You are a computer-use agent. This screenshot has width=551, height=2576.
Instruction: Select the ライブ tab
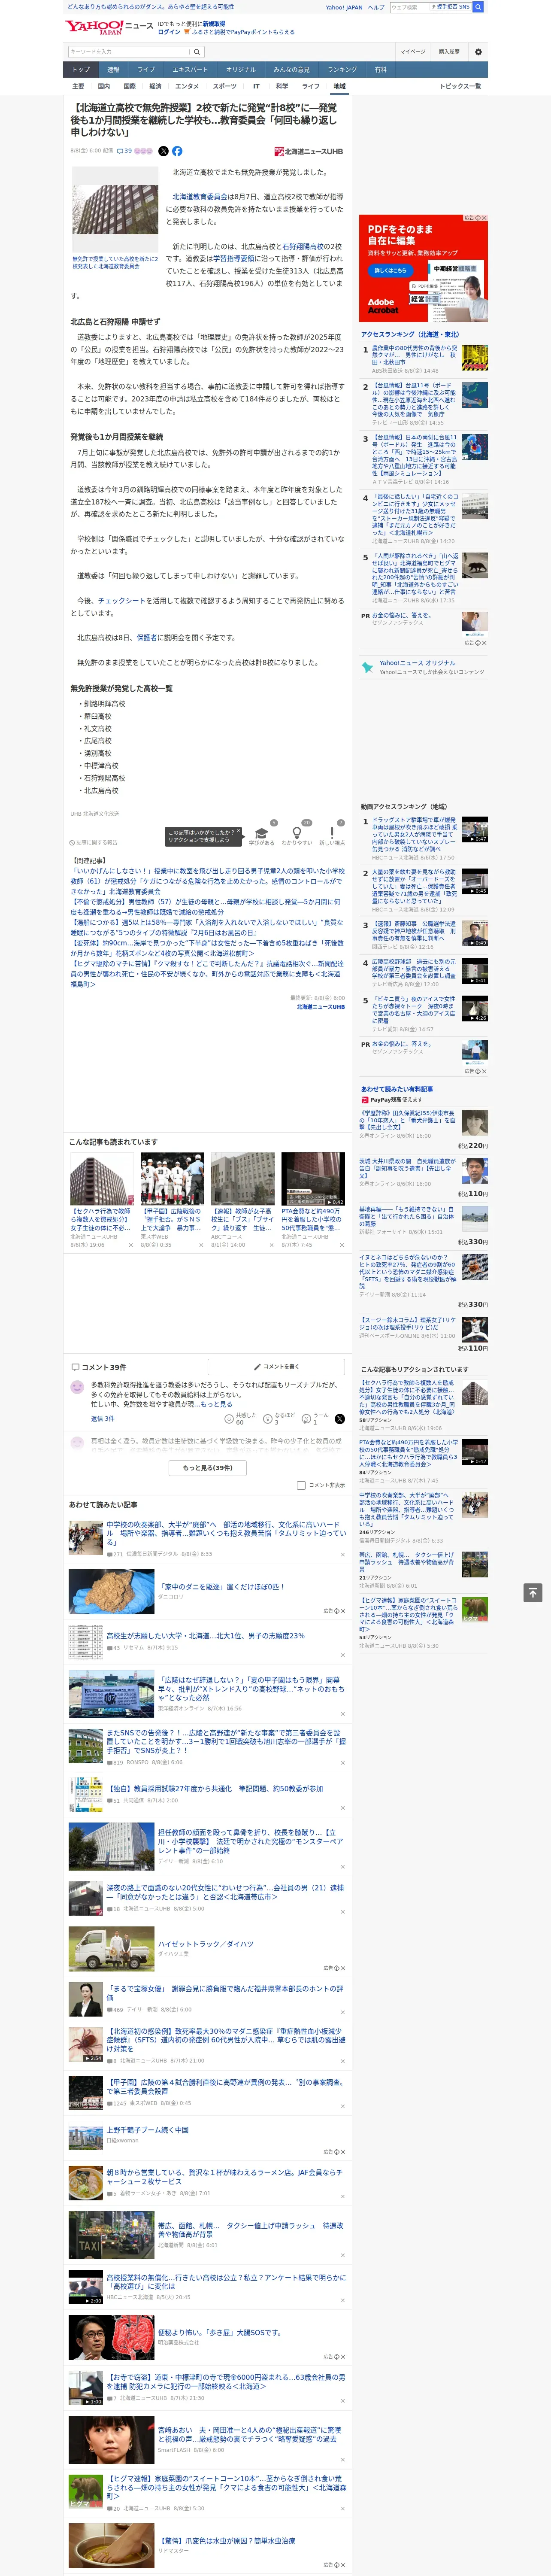(146, 69)
